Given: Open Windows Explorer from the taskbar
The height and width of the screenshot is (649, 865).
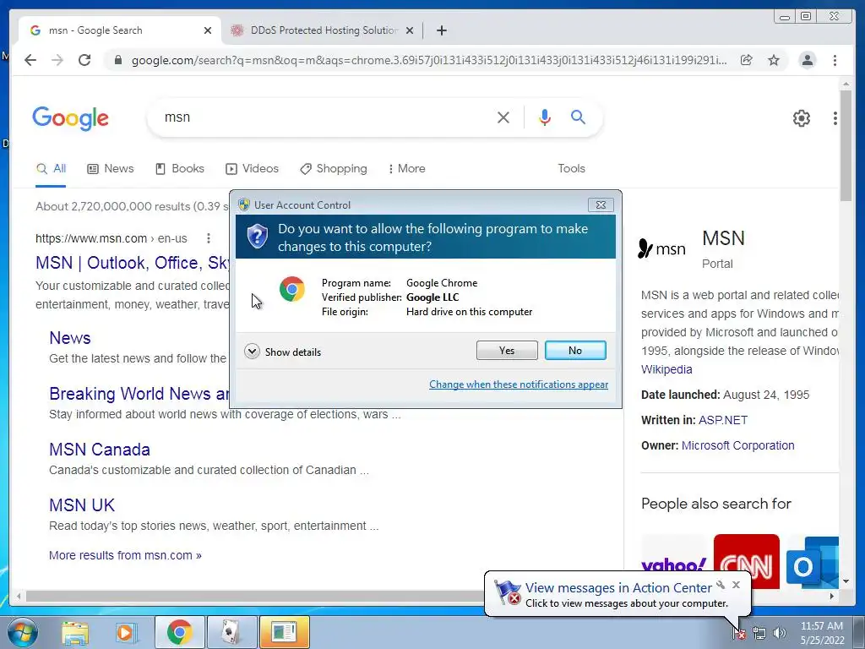Looking at the screenshot, I should tap(75, 632).
